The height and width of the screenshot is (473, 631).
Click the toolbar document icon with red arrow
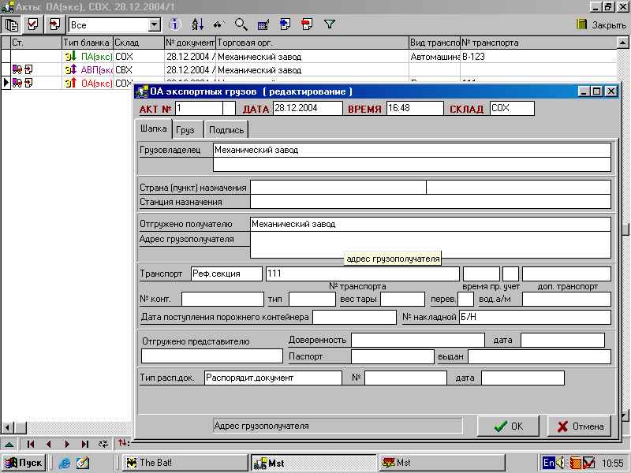(x=54, y=24)
